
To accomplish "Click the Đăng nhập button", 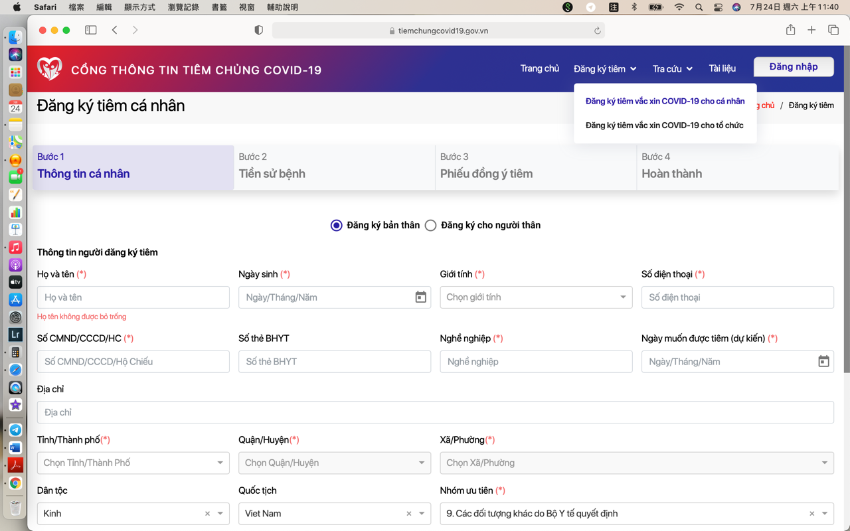I will (x=793, y=67).
